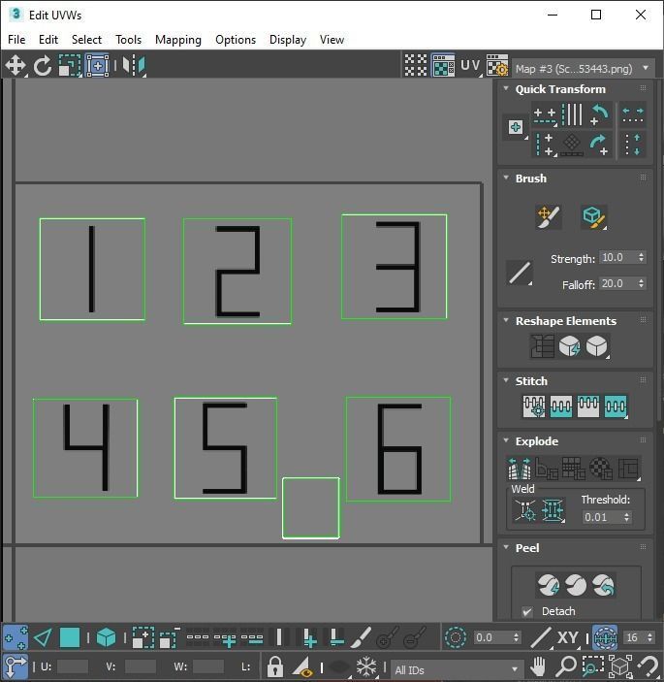Screen dimensions: 664x682
Task: Open the Map #3 texture dropdown
Action: pyautogui.click(x=584, y=69)
